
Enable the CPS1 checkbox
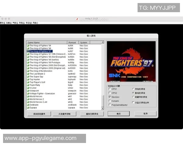tap(110, 89)
